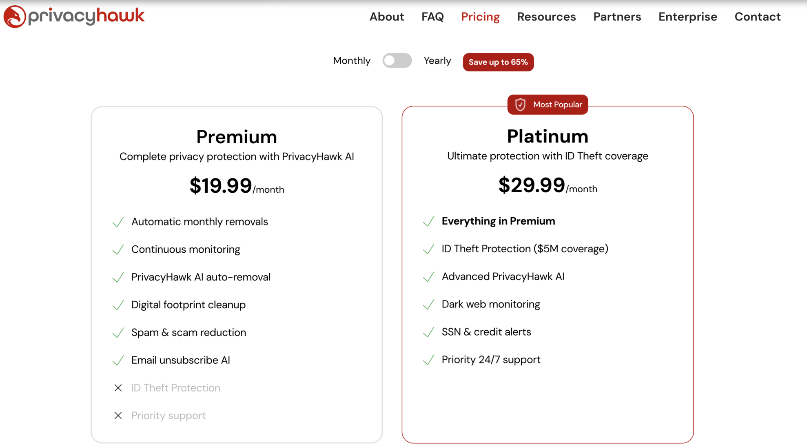
Task: Click 'Complete privacy protection with PrivacyHawk AI' text
Action: tap(237, 157)
